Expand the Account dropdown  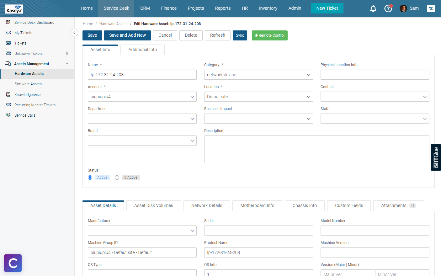click(142, 97)
